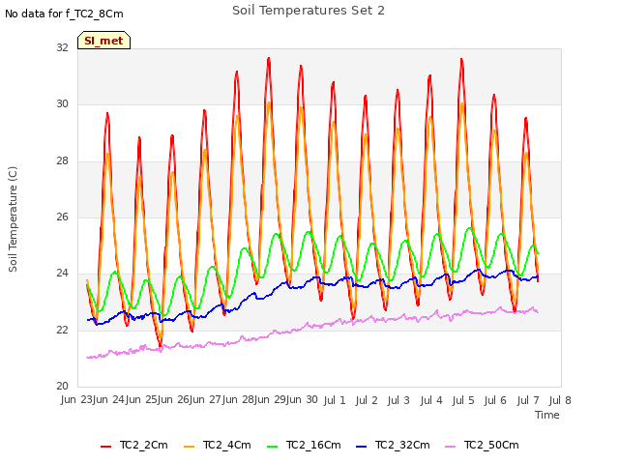This screenshot has height=464, width=619.
Task: Toggle the TC2_16Cm legend entry
Action: click(x=304, y=445)
